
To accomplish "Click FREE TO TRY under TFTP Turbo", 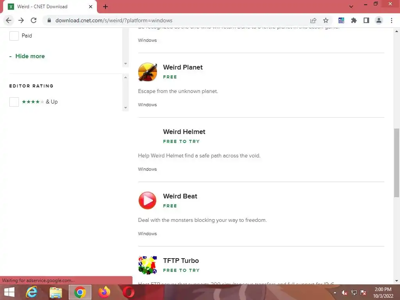I will (x=181, y=270).
